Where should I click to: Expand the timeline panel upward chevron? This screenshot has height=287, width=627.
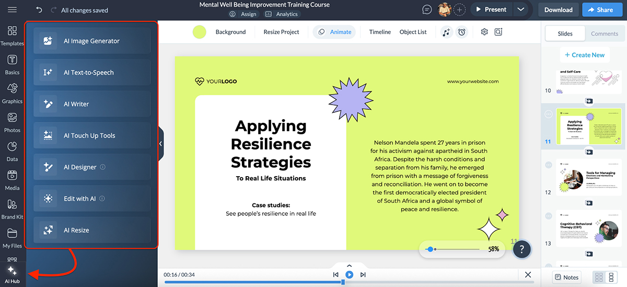tap(350, 266)
